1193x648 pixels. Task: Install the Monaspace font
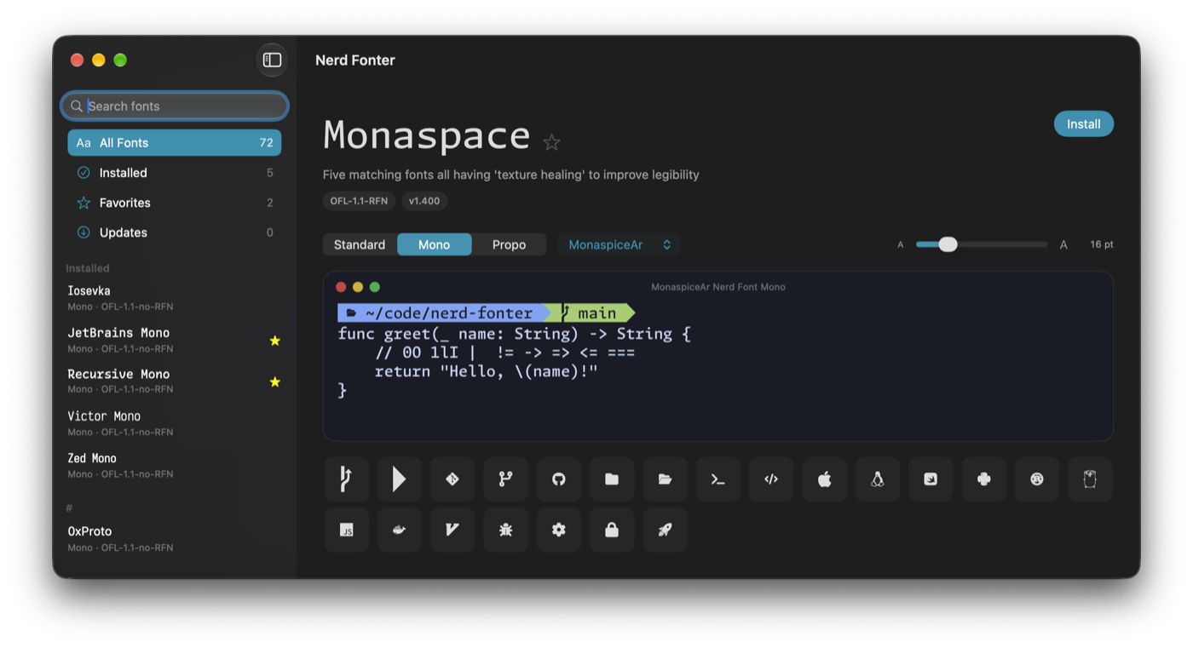[1083, 124]
